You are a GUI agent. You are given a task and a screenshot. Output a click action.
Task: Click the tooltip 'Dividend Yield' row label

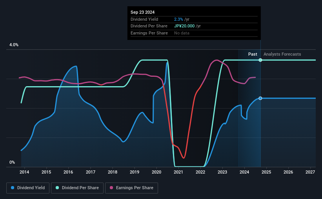point(144,19)
